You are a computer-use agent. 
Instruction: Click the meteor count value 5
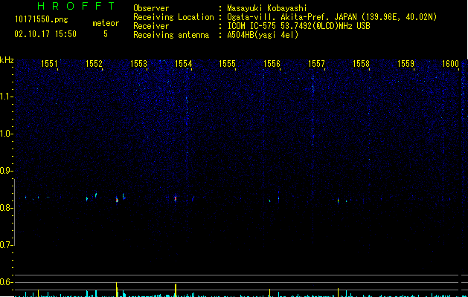[106, 34]
